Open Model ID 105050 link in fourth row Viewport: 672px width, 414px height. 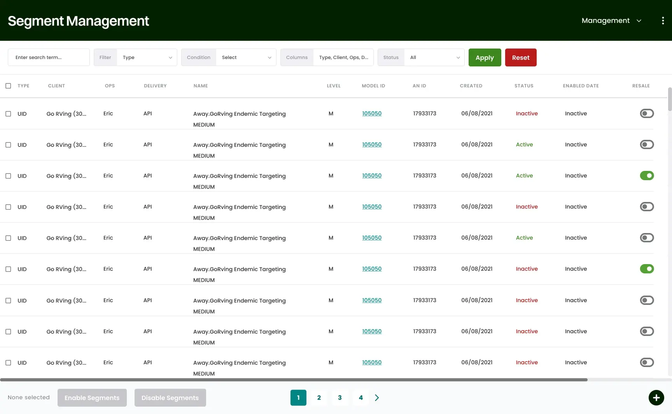pyautogui.click(x=372, y=207)
